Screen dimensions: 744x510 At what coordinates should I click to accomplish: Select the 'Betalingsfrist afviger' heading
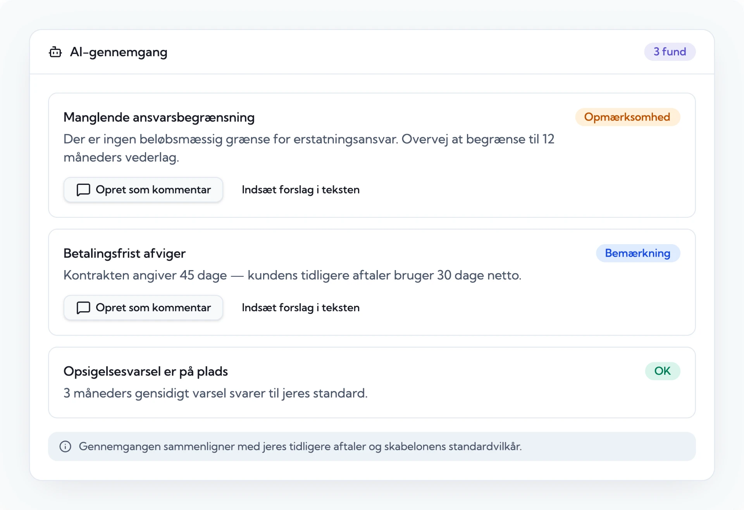(x=124, y=253)
